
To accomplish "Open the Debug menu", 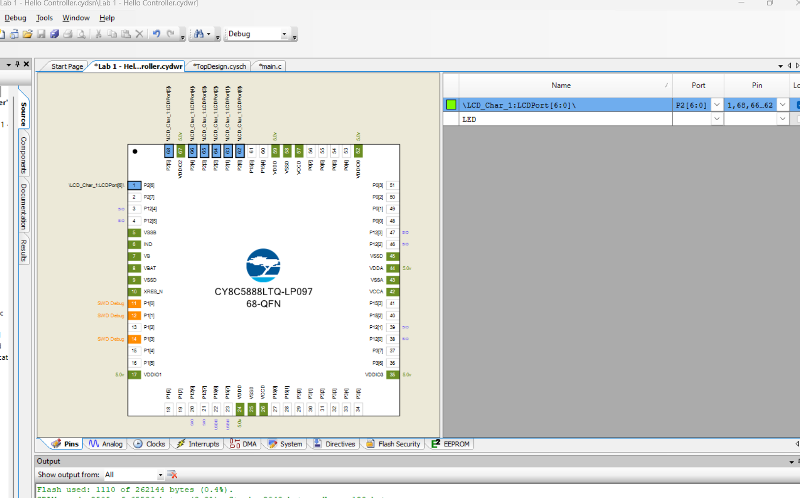I will [15, 18].
